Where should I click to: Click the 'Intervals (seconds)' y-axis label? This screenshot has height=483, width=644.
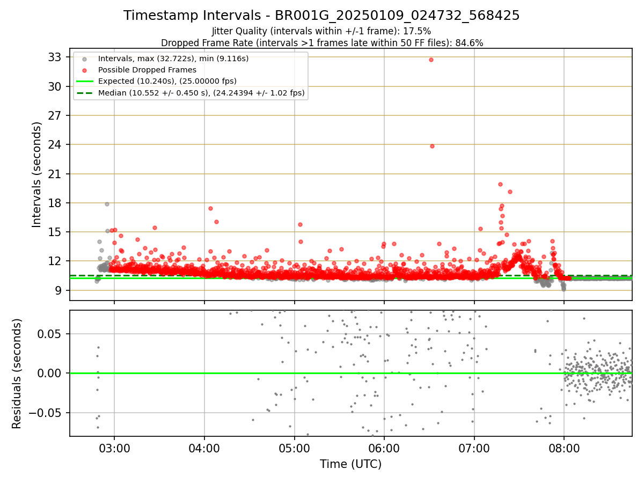tap(37, 174)
